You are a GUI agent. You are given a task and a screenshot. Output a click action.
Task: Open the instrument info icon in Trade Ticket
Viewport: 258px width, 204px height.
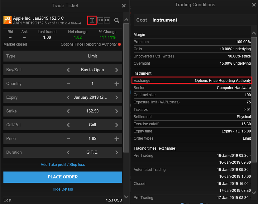92,20
